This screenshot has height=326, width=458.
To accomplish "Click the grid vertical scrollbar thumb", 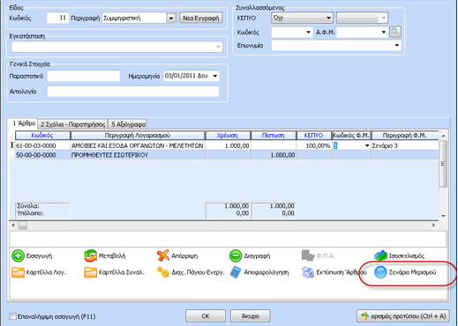I will coord(443,164).
